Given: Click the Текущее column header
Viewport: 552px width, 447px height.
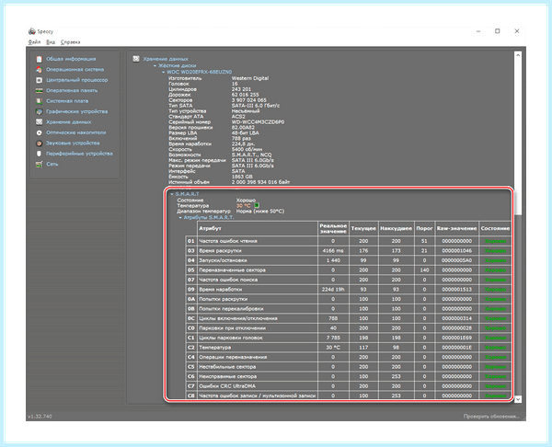Looking at the screenshot, I should click(x=363, y=228).
